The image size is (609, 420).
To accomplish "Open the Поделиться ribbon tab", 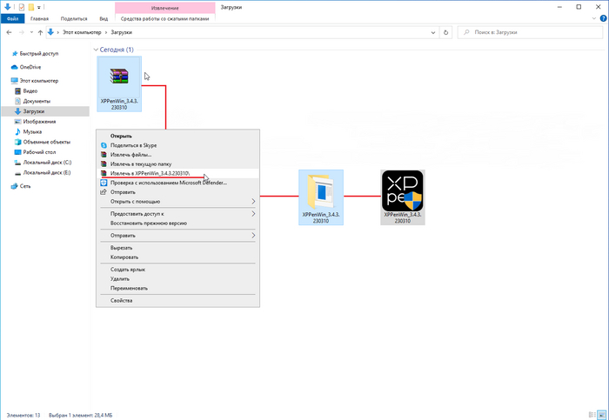I will tap(74, 18).
